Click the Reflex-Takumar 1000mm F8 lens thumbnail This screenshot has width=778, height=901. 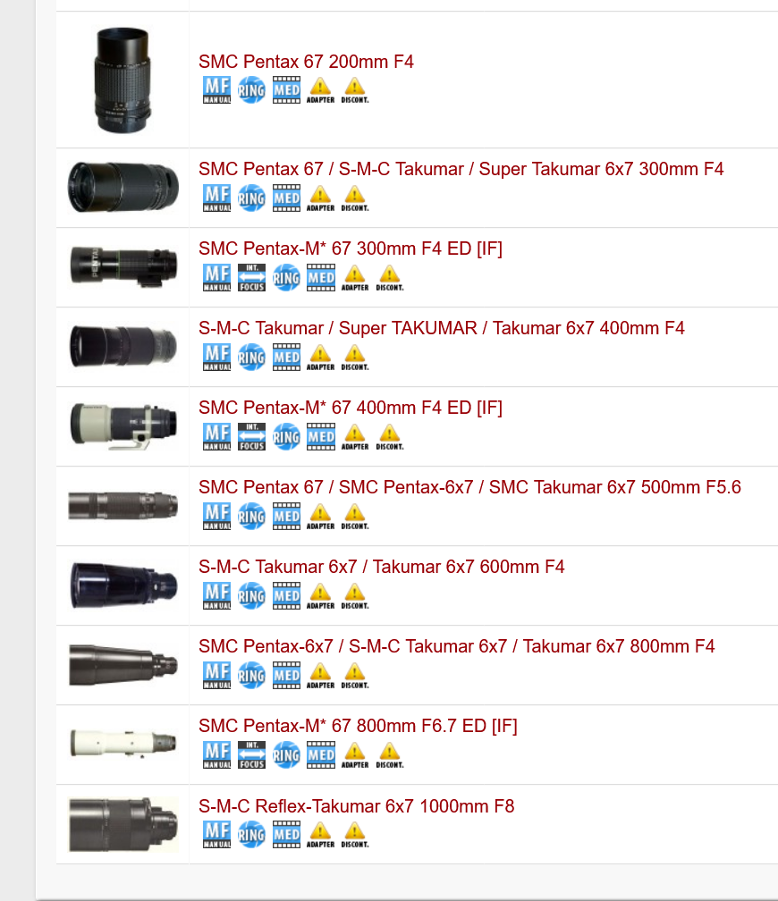123,824
